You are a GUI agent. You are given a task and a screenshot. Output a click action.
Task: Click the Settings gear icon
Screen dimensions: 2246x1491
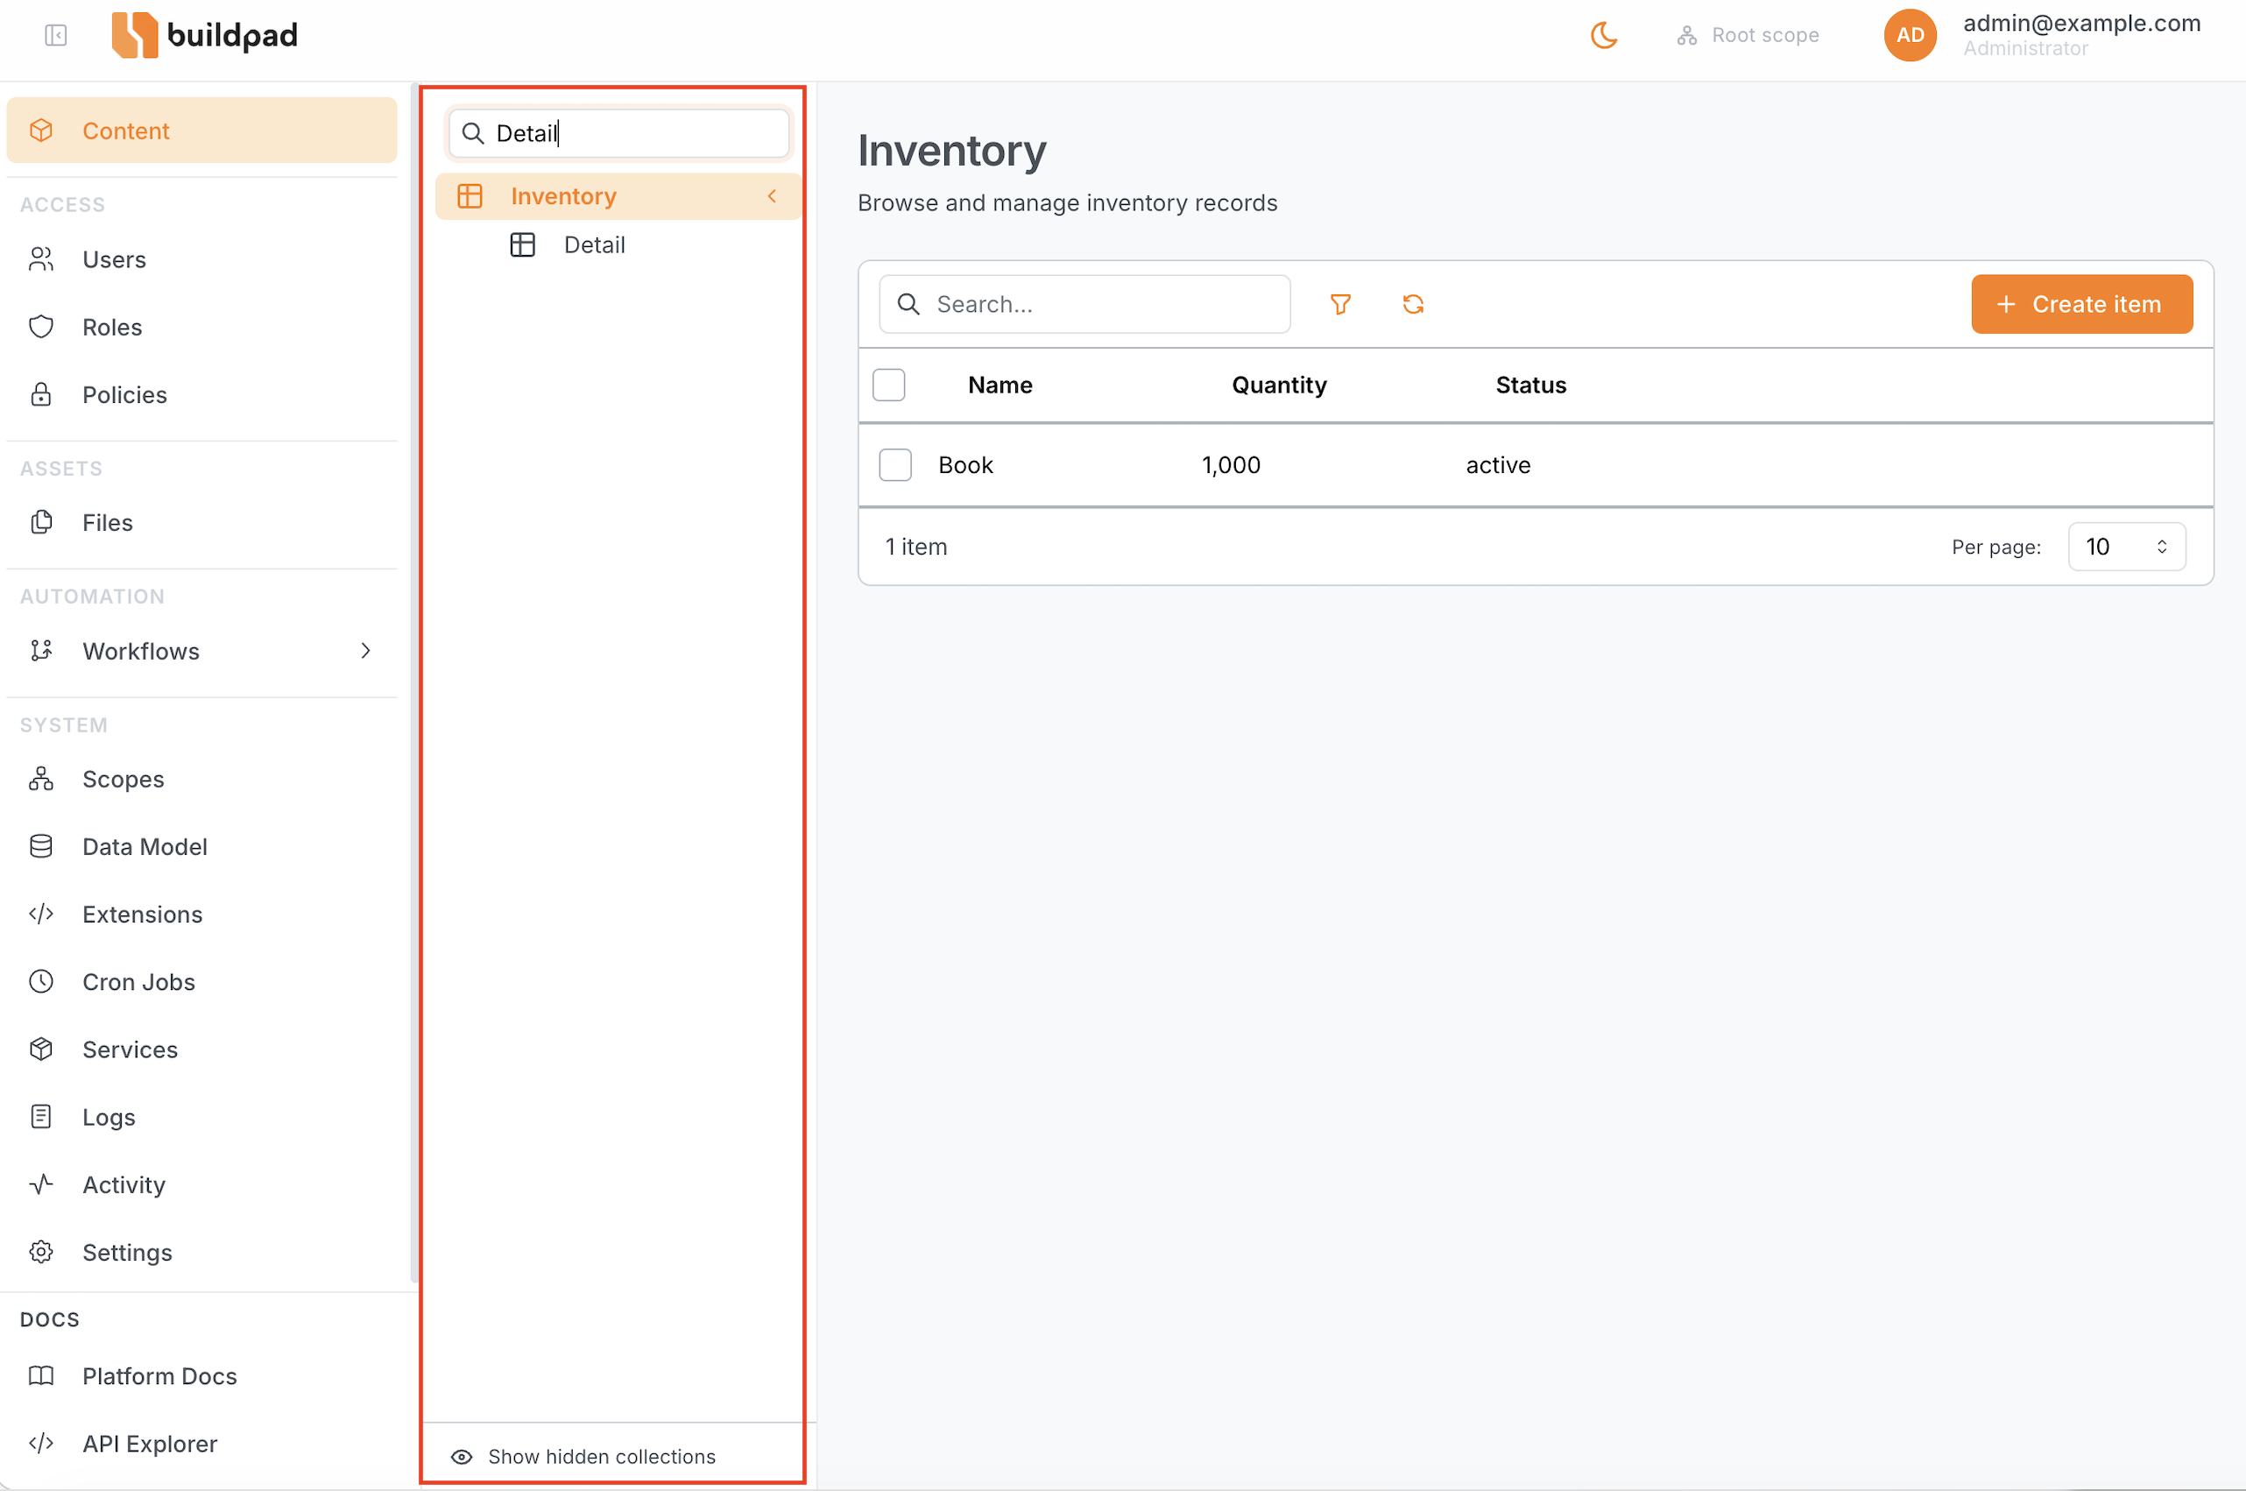pos(41,1253)
